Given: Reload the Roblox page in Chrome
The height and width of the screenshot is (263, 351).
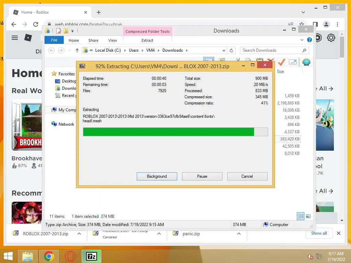Looking at the screenshot, I should click(36, 24).
